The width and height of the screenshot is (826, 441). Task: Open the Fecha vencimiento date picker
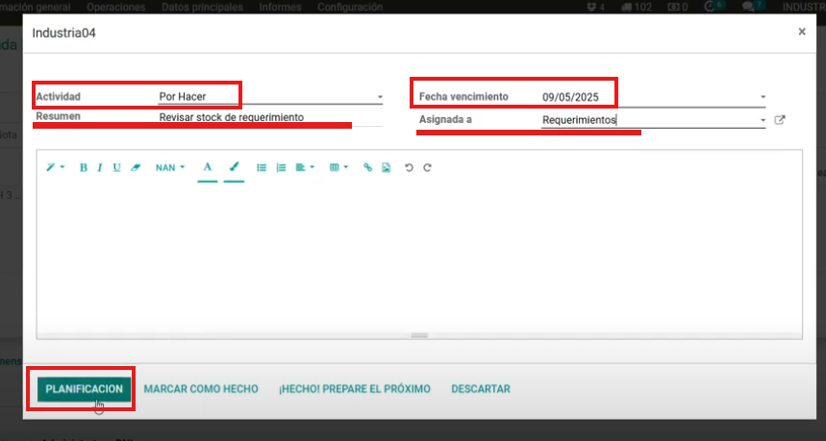point(652,97)
